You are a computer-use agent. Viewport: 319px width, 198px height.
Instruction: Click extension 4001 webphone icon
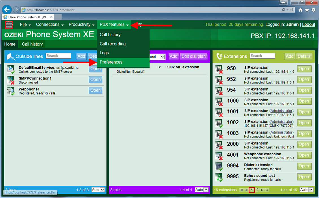coord(219,156)
